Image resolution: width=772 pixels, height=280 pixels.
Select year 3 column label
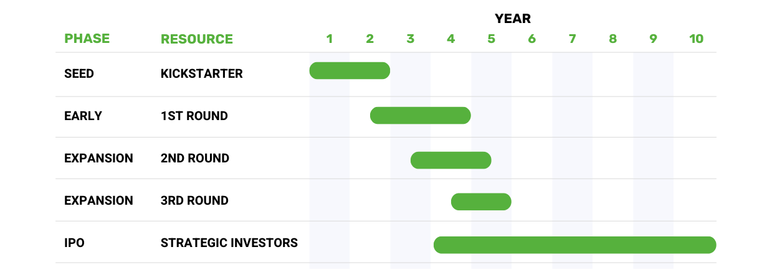point(411,39)
